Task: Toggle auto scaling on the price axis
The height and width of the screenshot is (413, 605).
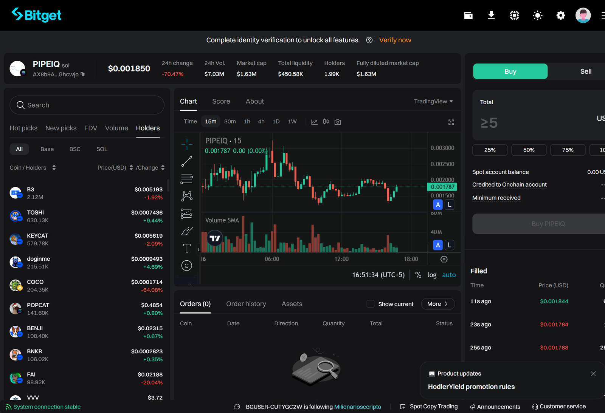Action: [x=449, y=275]
